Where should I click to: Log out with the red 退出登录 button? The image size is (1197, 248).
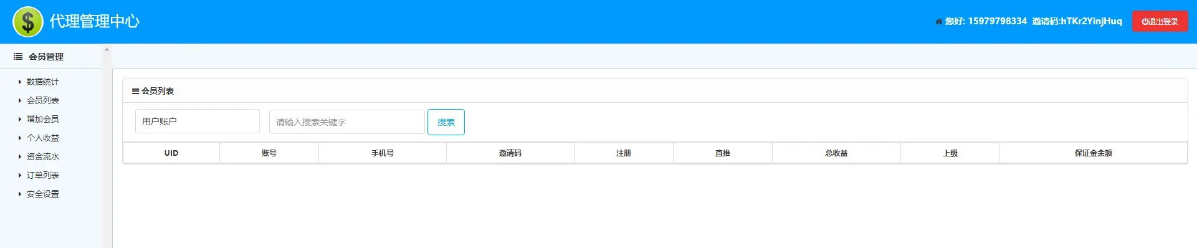[x=1160, y=22]
